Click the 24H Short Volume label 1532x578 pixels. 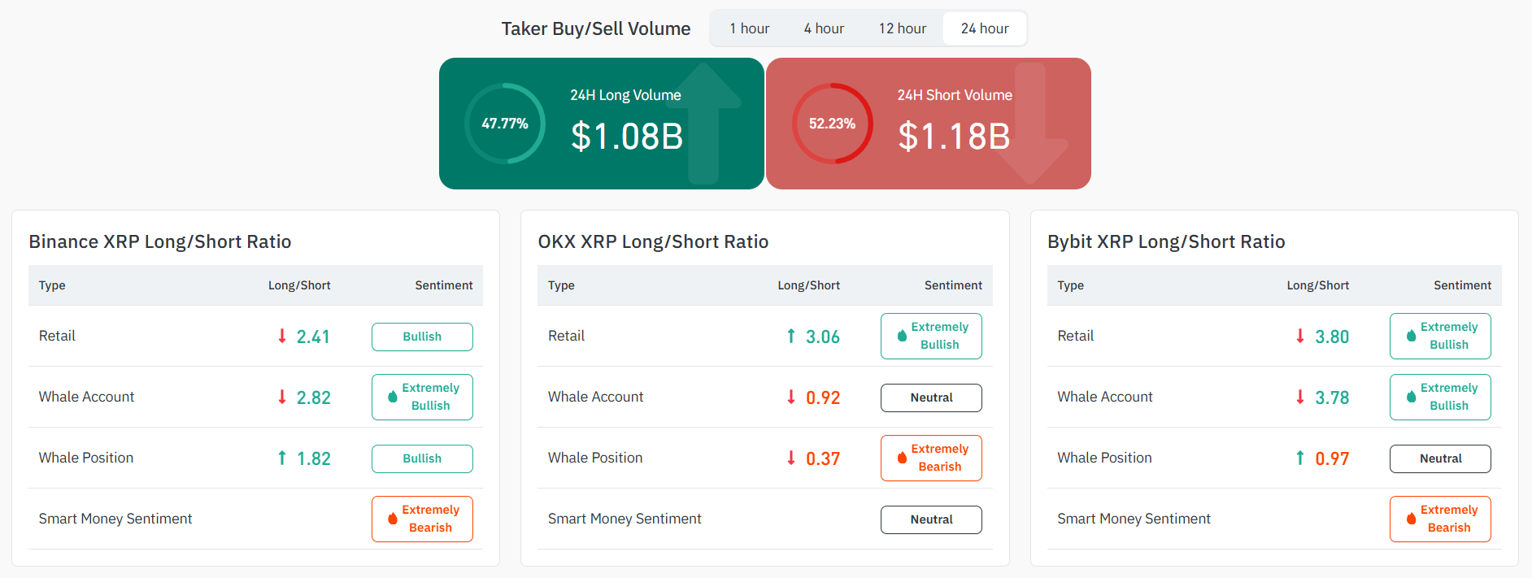pyautogui.click(x=955, y=95)
